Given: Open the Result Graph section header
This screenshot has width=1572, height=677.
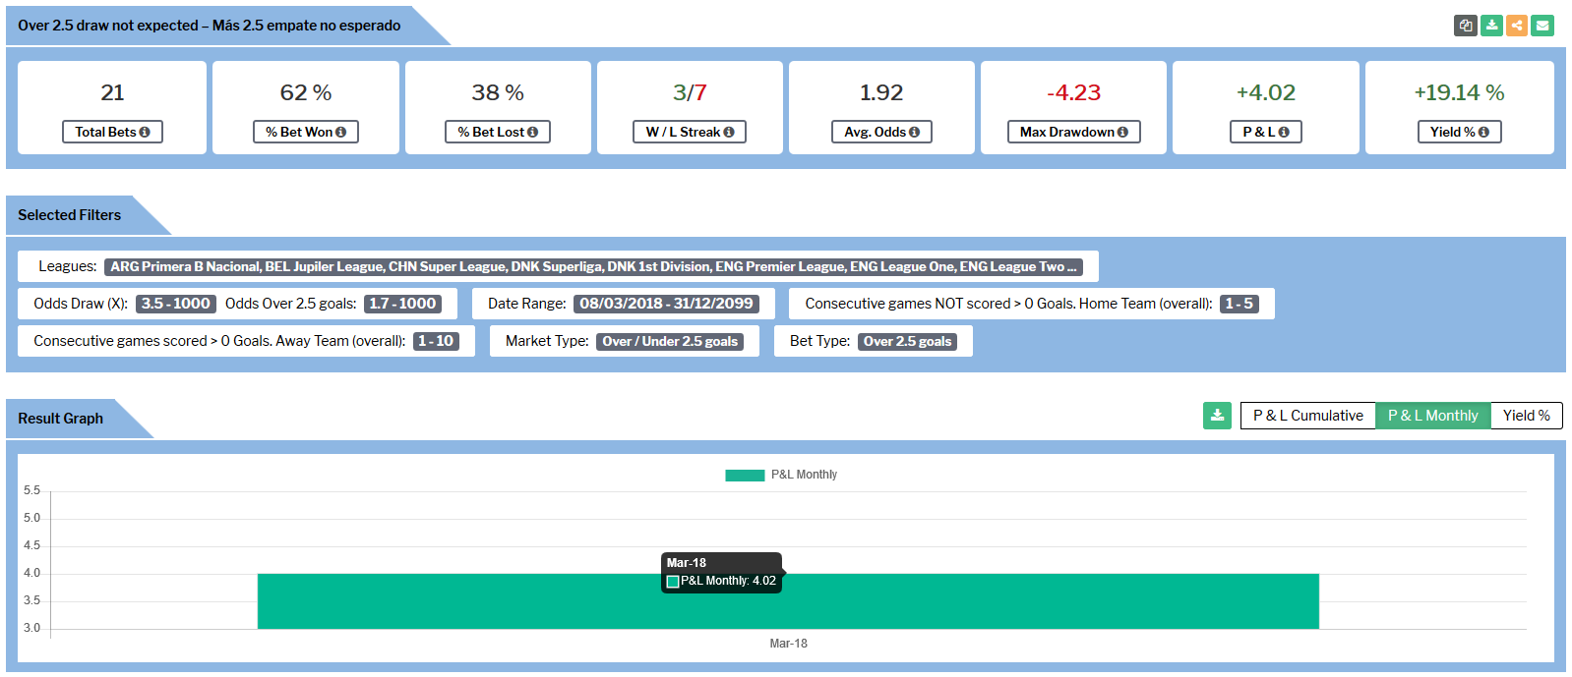Looking at the screenshot, I should [61, 419].
